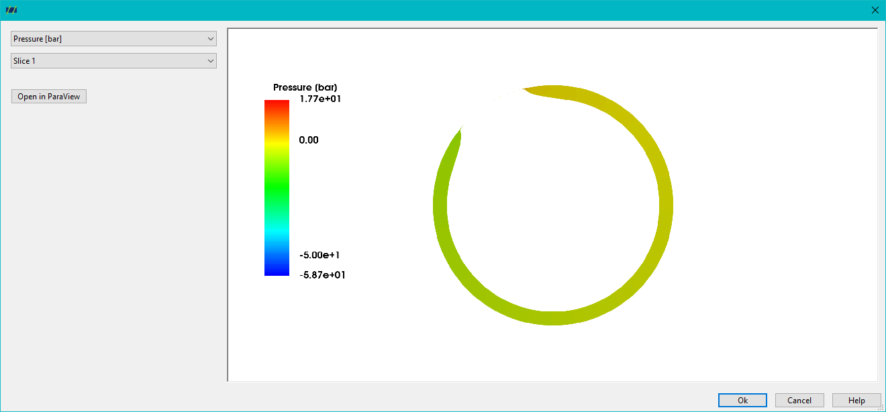Click the Pressure [bar] dropdown arrow
The width and height of the screenshot is (886, 412).
pyautogui.click(x=211, y=39)
